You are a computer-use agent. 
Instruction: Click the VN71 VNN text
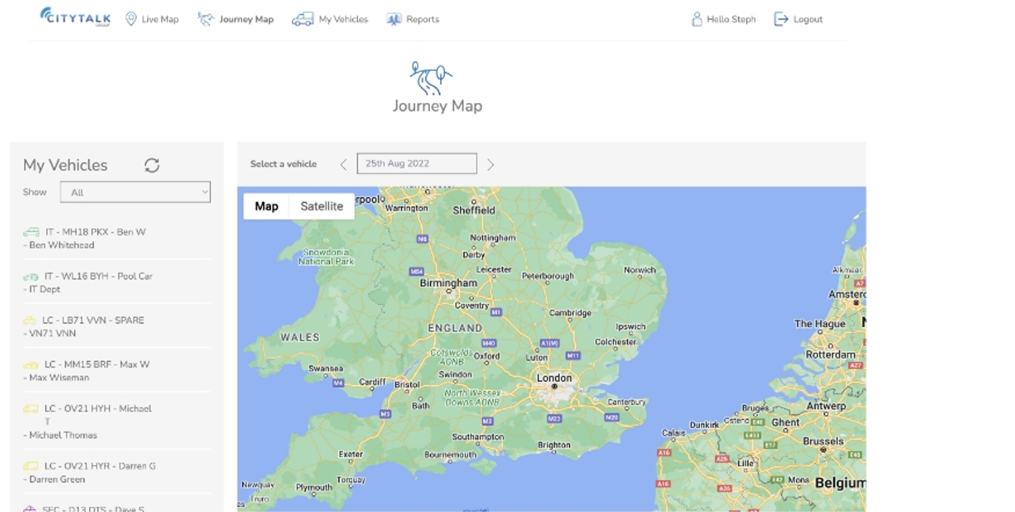pyautogui.click(x=52, y=334)
